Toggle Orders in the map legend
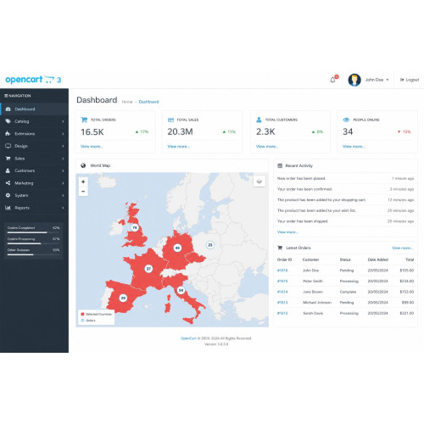The image size is (424, 424). [x=88, y=321]
